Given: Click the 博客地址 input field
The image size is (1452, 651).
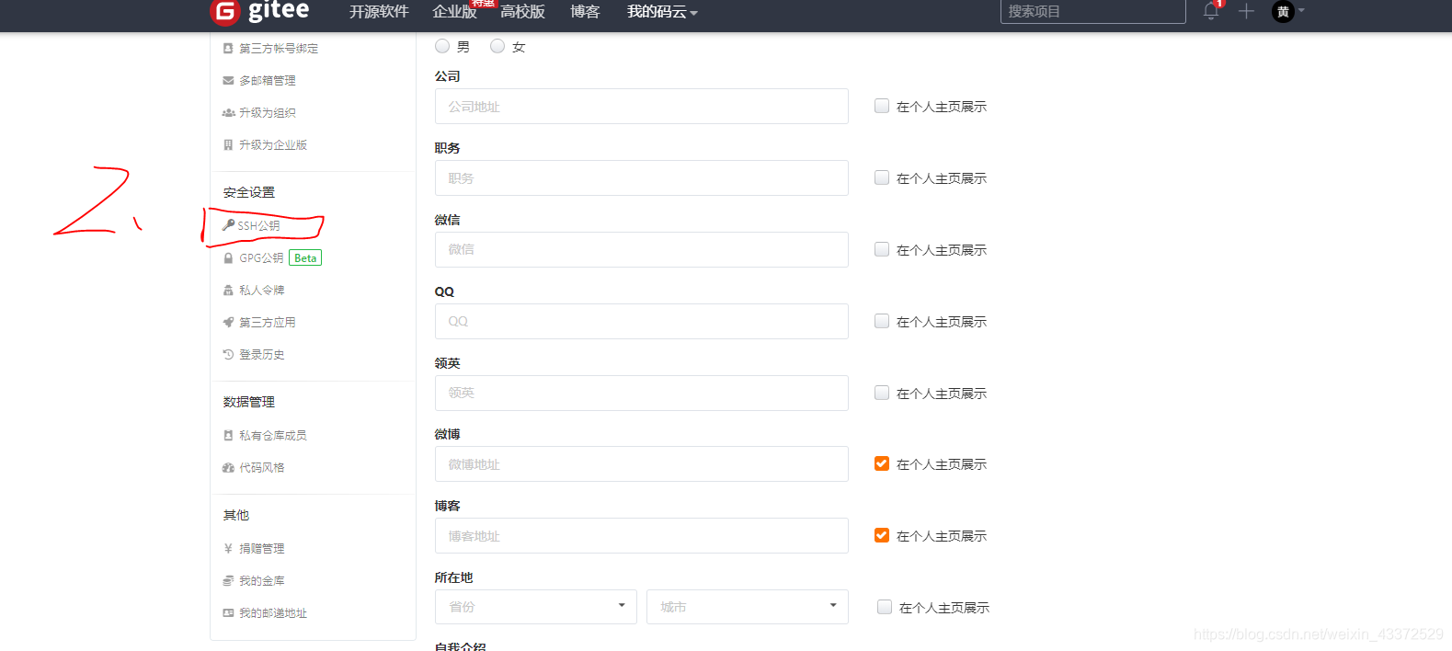Looking at the screenshot, I should click(642, 535).
